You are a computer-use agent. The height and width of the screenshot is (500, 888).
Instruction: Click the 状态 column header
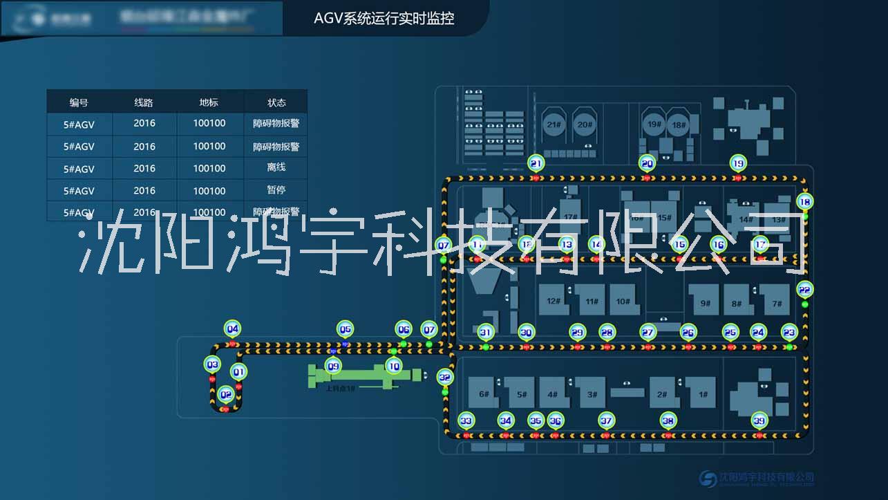click(276, 102)
